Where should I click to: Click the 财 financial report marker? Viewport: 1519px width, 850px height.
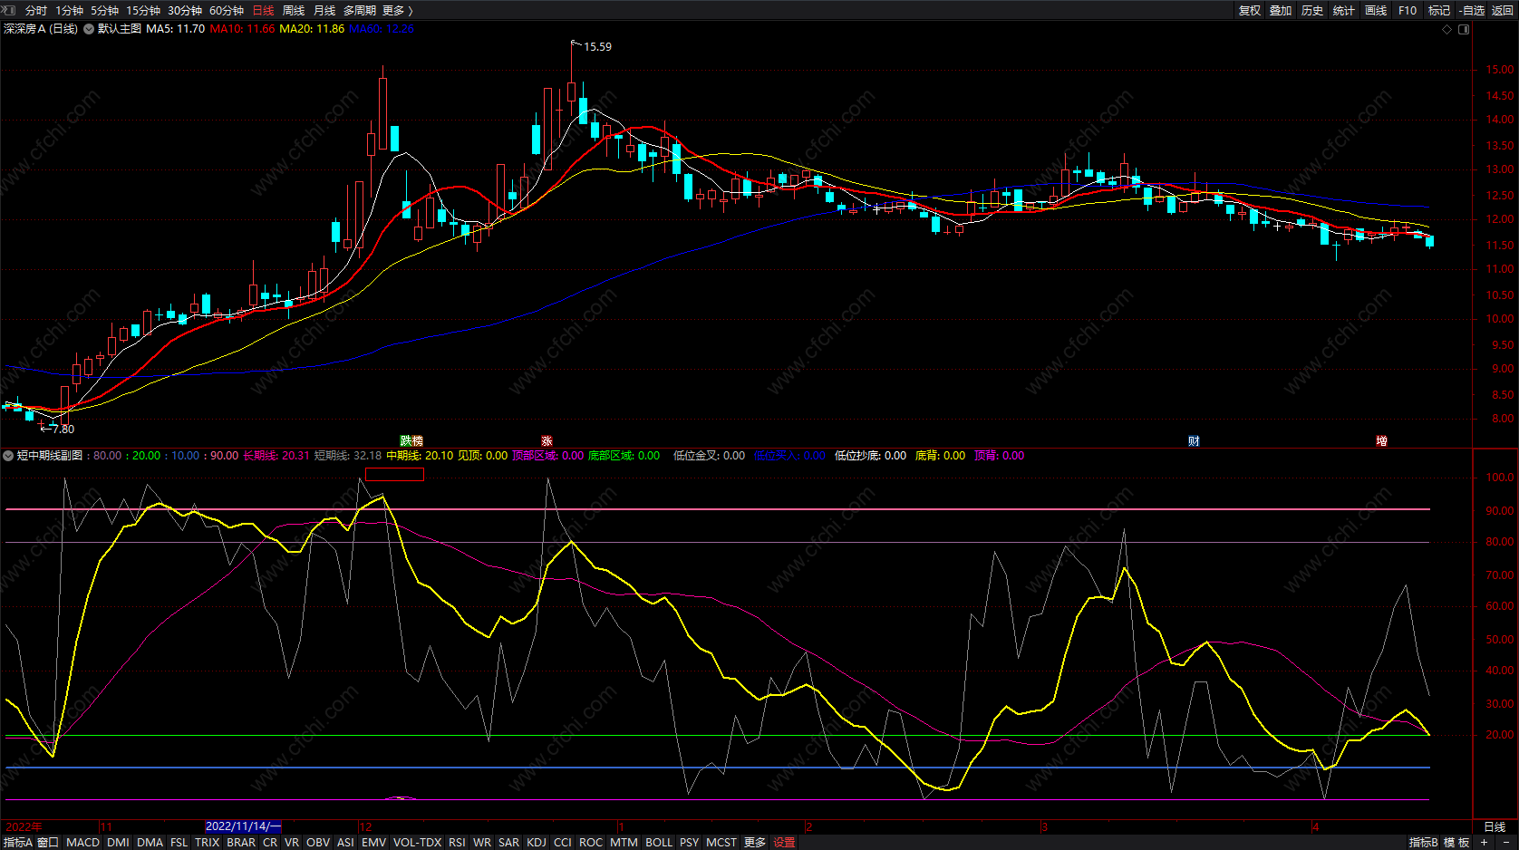[x=1194, y=441]
